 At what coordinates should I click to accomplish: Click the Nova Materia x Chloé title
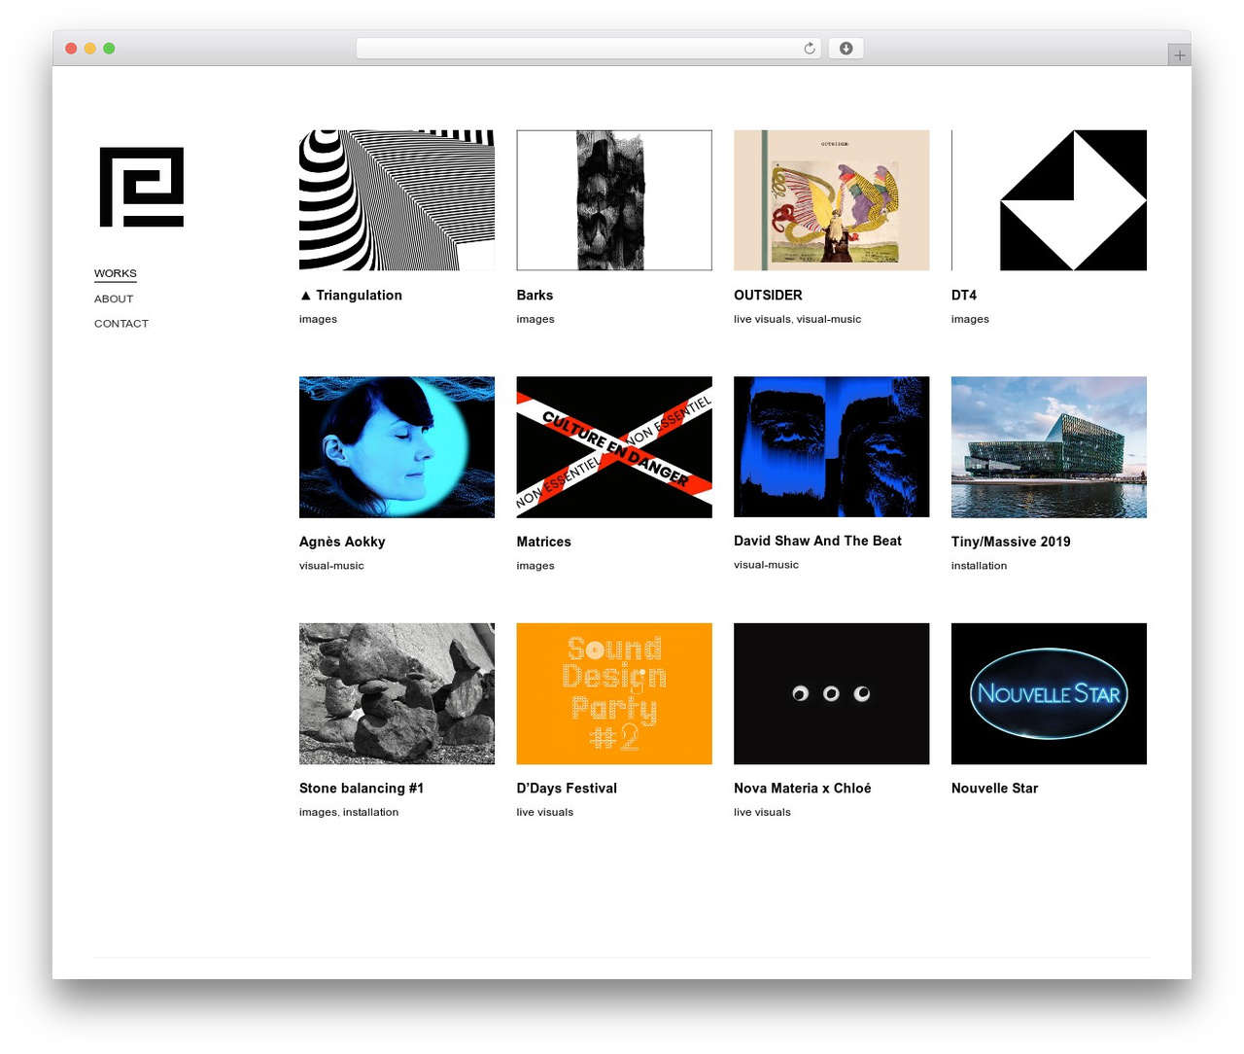pos(803,789)
